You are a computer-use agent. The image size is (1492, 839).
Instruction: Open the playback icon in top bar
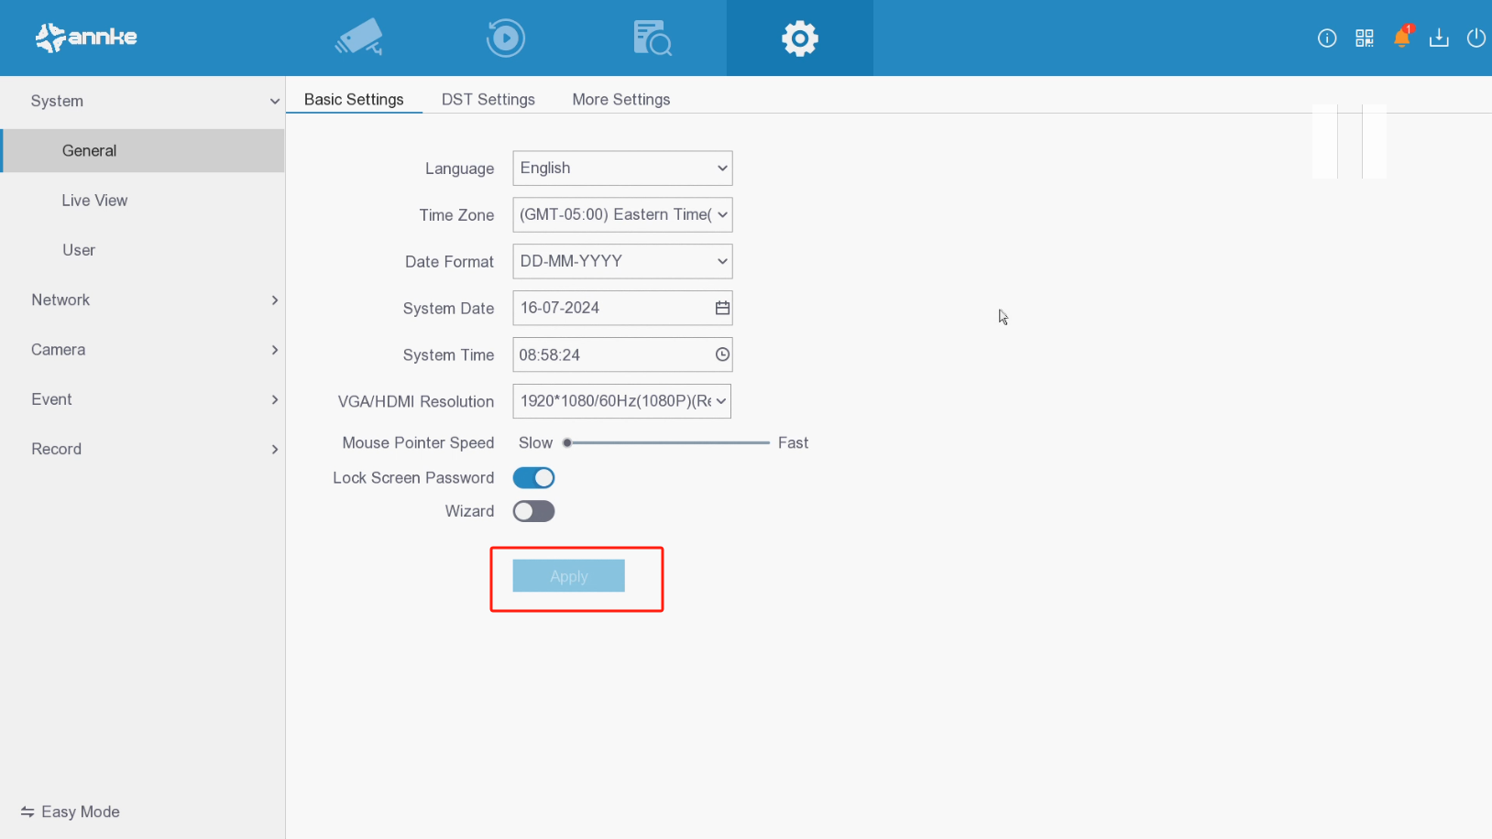(x=505, y=38)
